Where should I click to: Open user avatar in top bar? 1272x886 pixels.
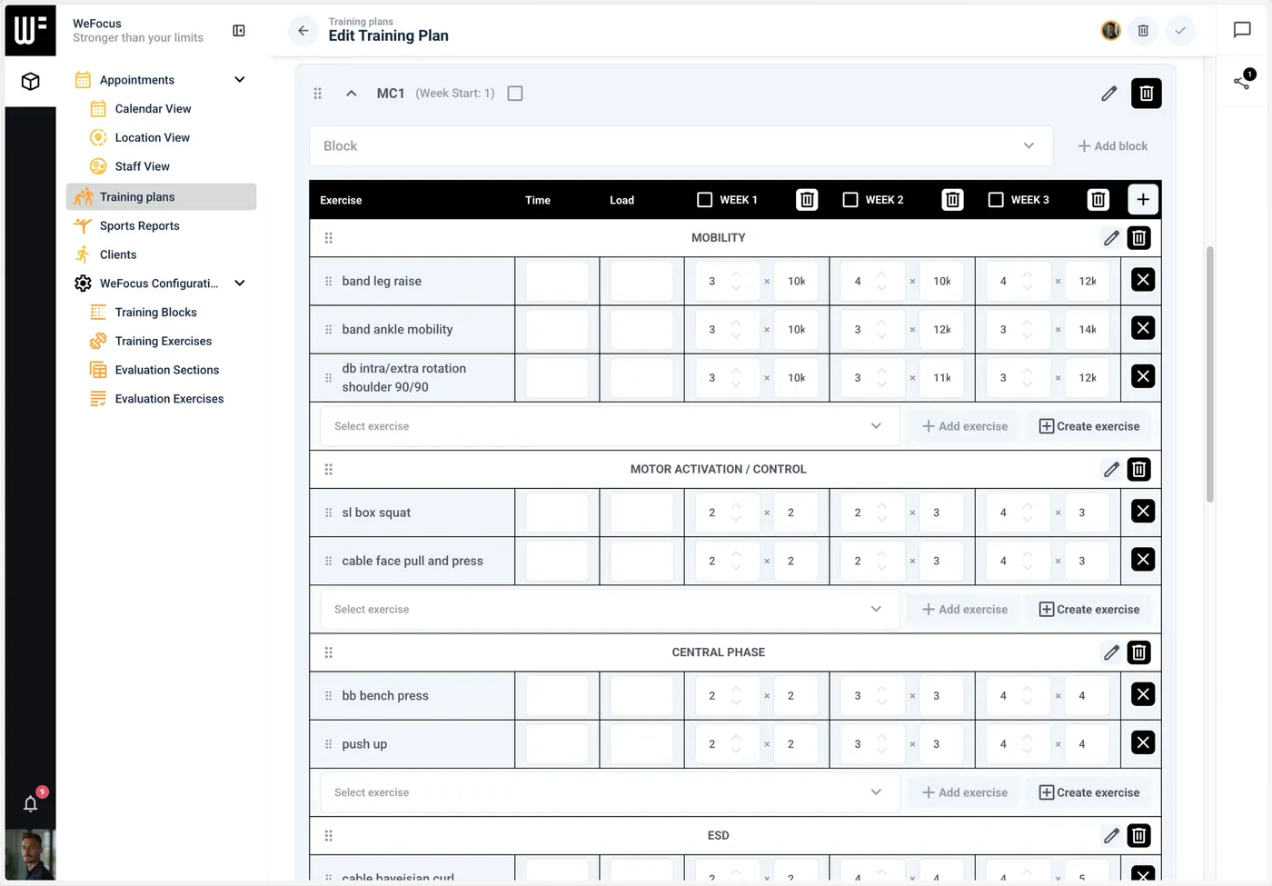pyautogui.click(x=1110, y=31)
